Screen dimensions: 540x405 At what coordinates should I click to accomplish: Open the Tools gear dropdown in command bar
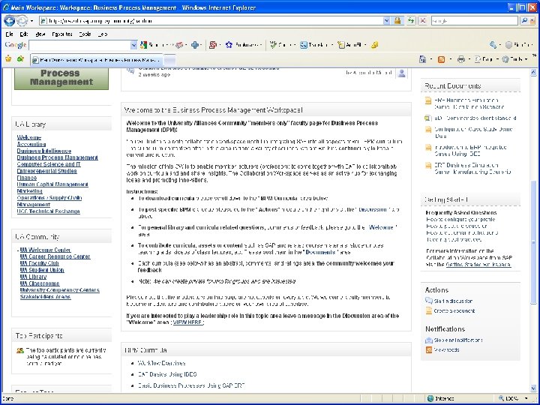tap(514, 59)
